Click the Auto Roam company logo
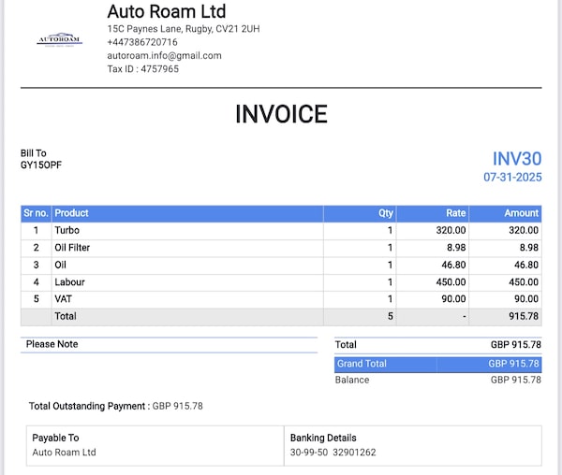This screenshot has width=562, height=475. (x=59, y=39)
